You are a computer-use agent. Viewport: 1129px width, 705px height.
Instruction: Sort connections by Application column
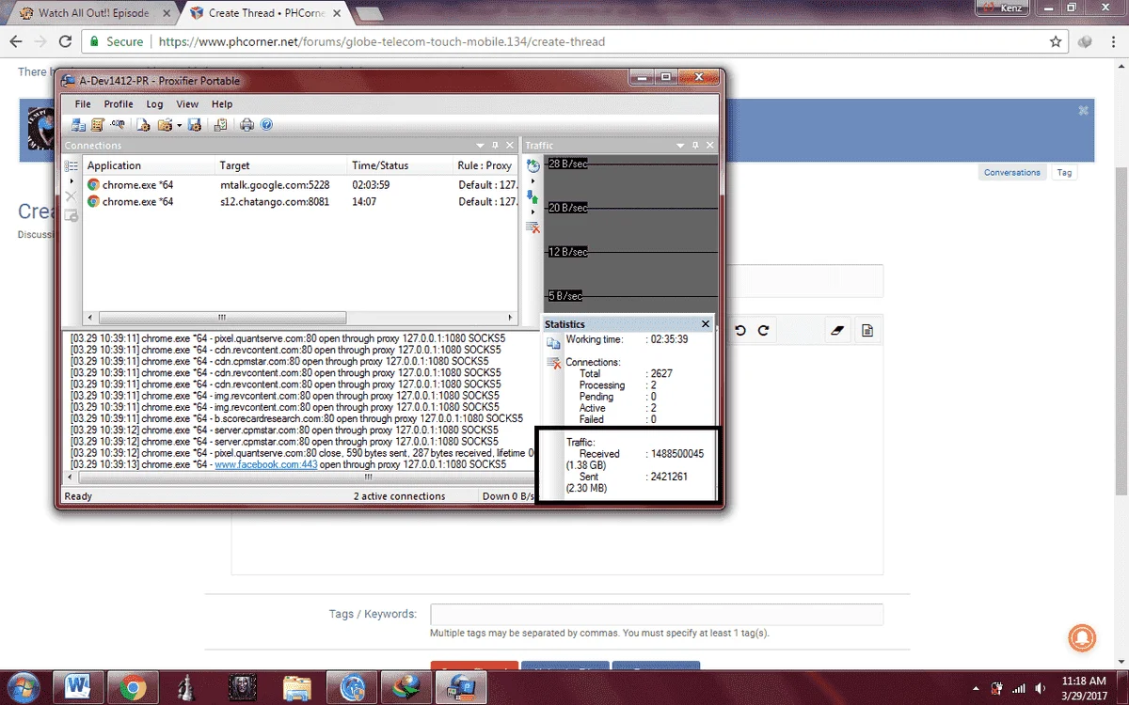pos(149,165)
